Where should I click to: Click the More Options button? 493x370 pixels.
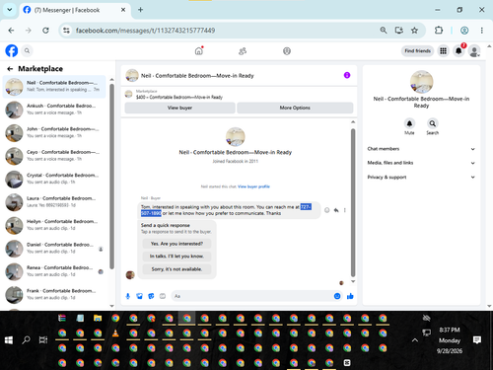[x=295, y=108]
